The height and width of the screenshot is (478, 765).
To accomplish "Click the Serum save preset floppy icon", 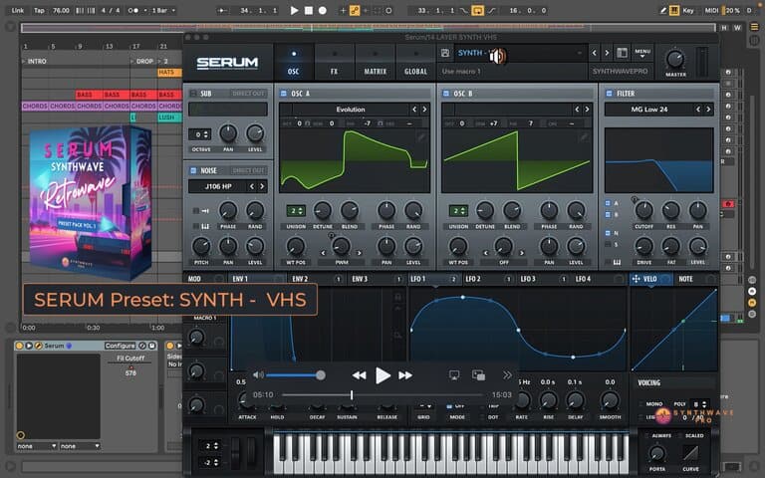I will pos(445,53).
